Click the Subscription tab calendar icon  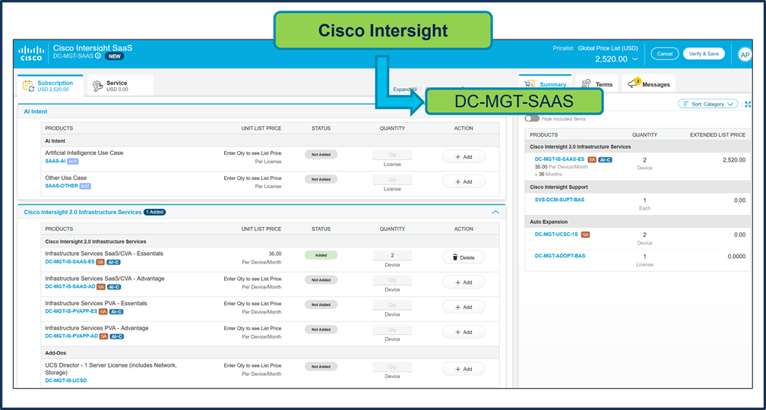click(x=28, y=86)
